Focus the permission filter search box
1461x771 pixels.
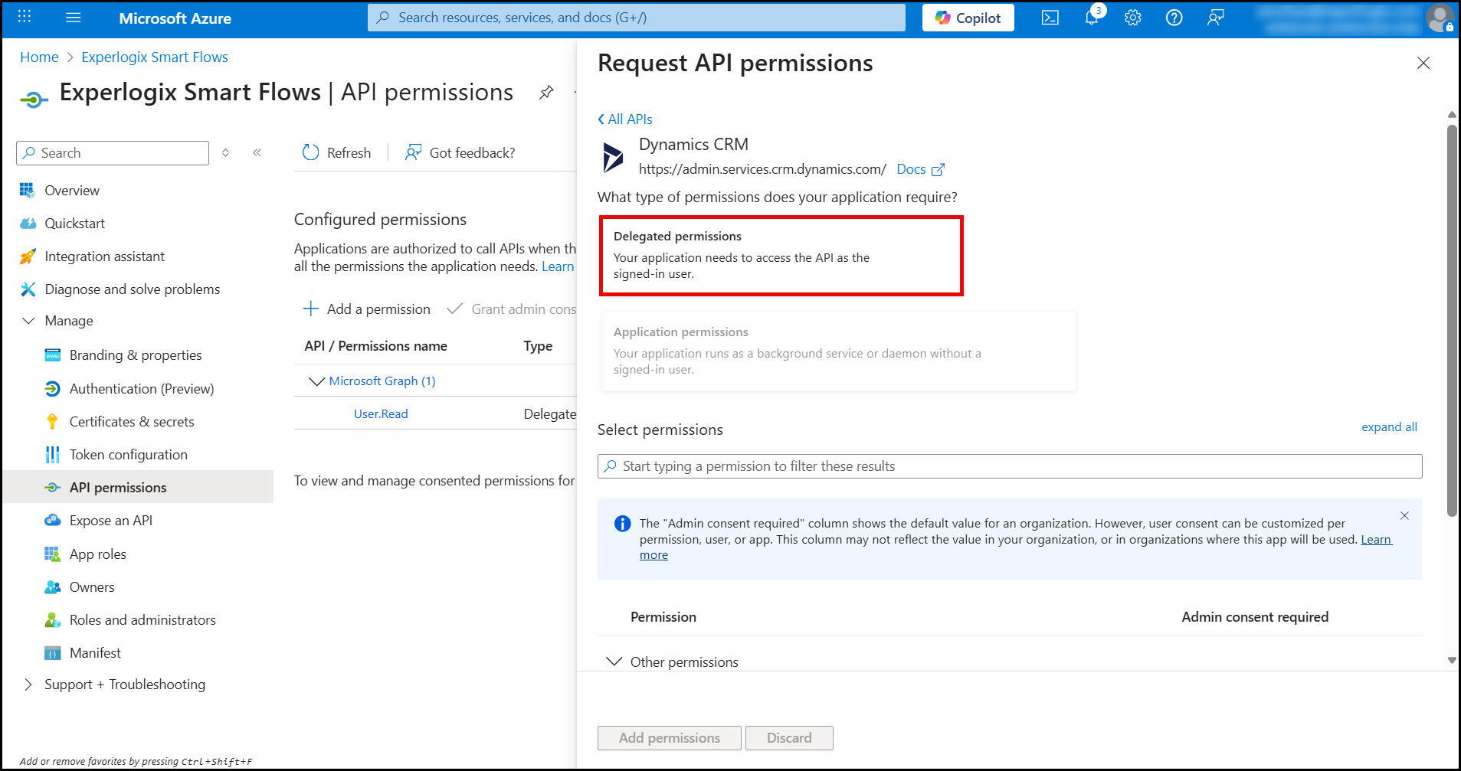1010,466
